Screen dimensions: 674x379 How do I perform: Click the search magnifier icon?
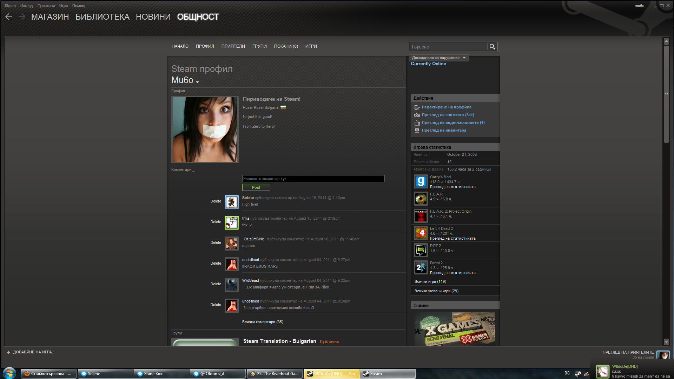point(492,47)
